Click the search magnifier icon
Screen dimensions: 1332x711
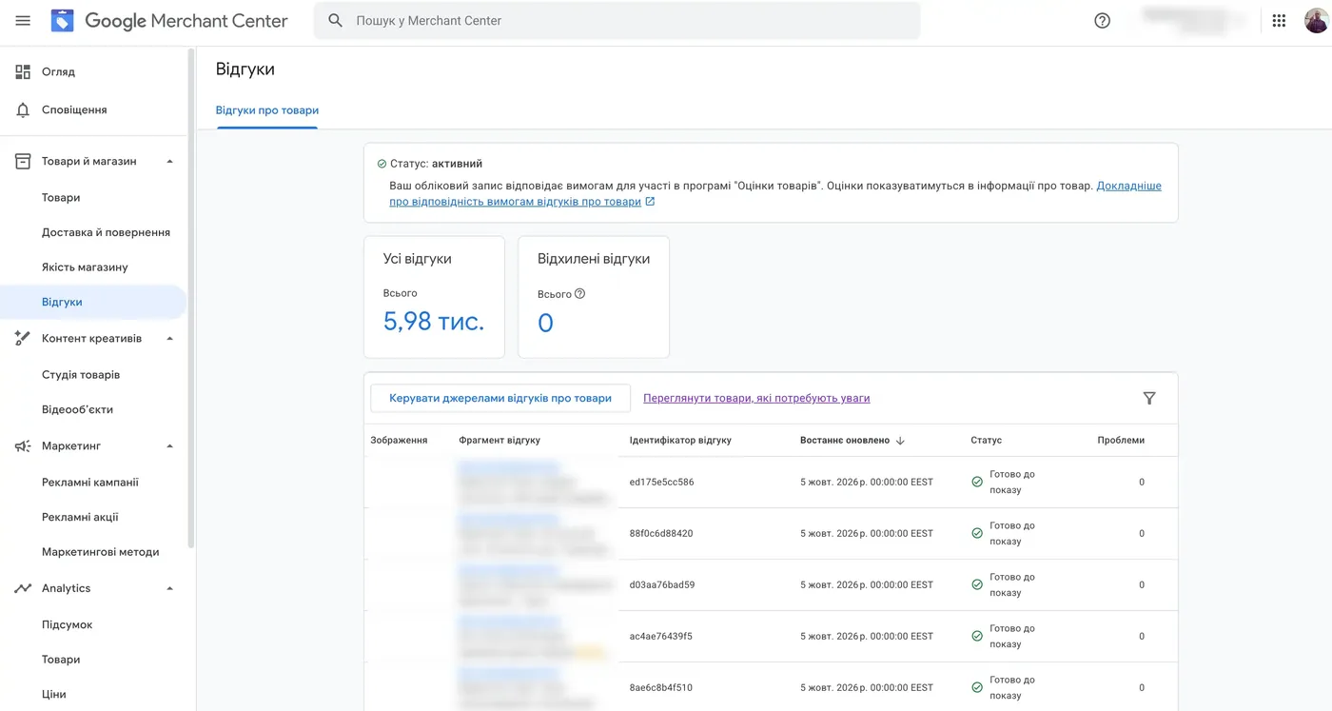[x=335, y=20]
